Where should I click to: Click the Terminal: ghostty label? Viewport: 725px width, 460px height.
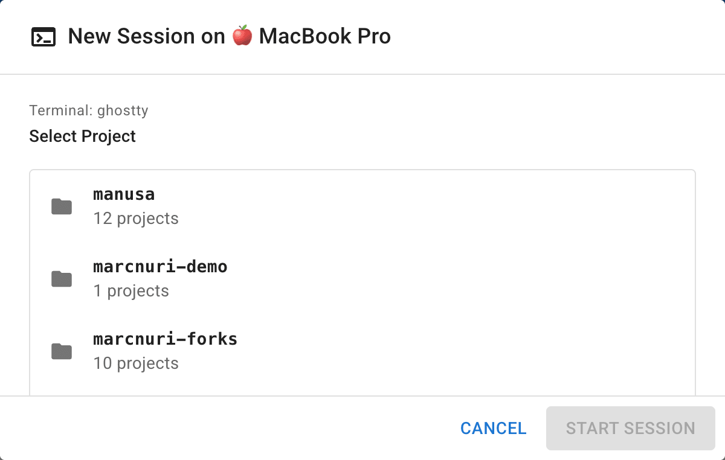(x=88, y=110)
